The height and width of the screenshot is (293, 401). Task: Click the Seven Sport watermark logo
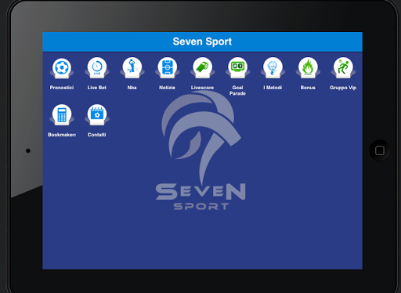pos(200,150)
